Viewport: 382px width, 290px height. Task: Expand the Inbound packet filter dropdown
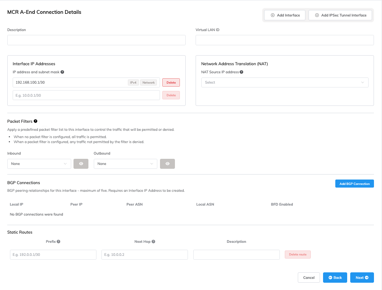39,164
